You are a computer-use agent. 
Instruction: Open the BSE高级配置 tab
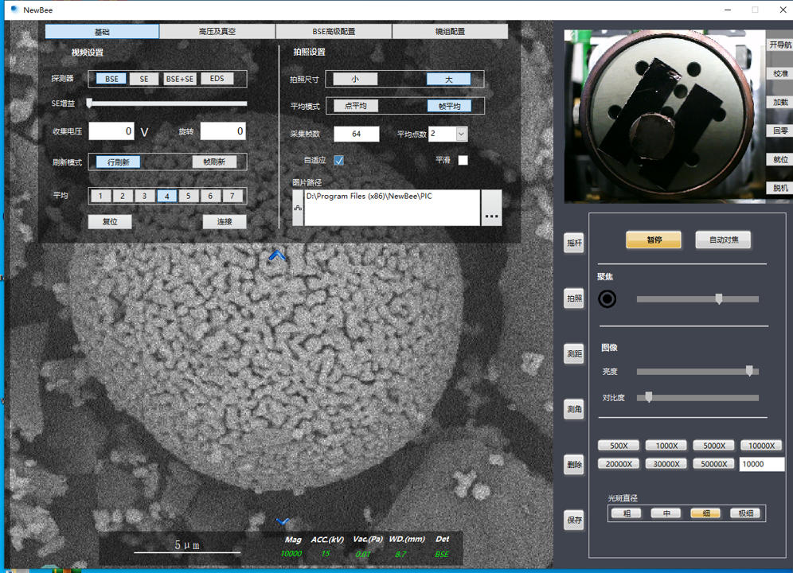[x=334, y=32]
